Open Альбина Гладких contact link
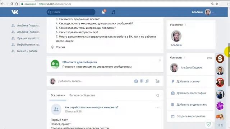The width and height of the screenshot is (230, 129). click(x=192, y=68)
